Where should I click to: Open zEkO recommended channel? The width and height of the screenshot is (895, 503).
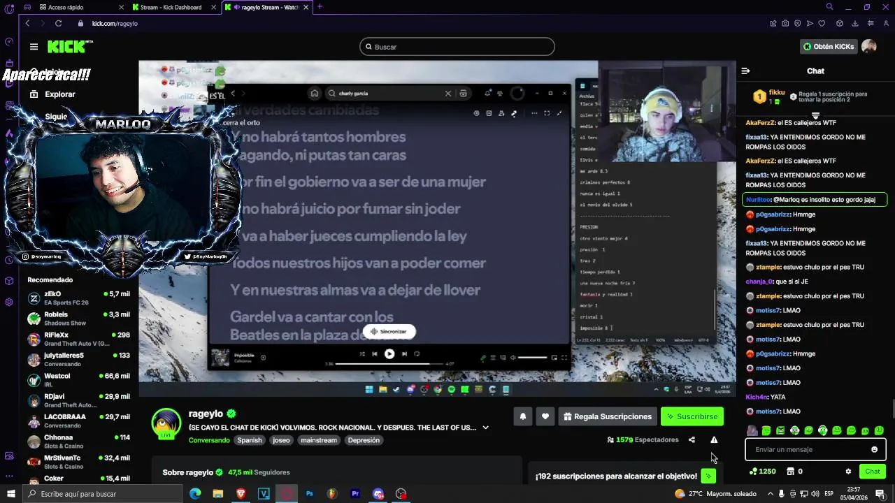tap(78, 298)
